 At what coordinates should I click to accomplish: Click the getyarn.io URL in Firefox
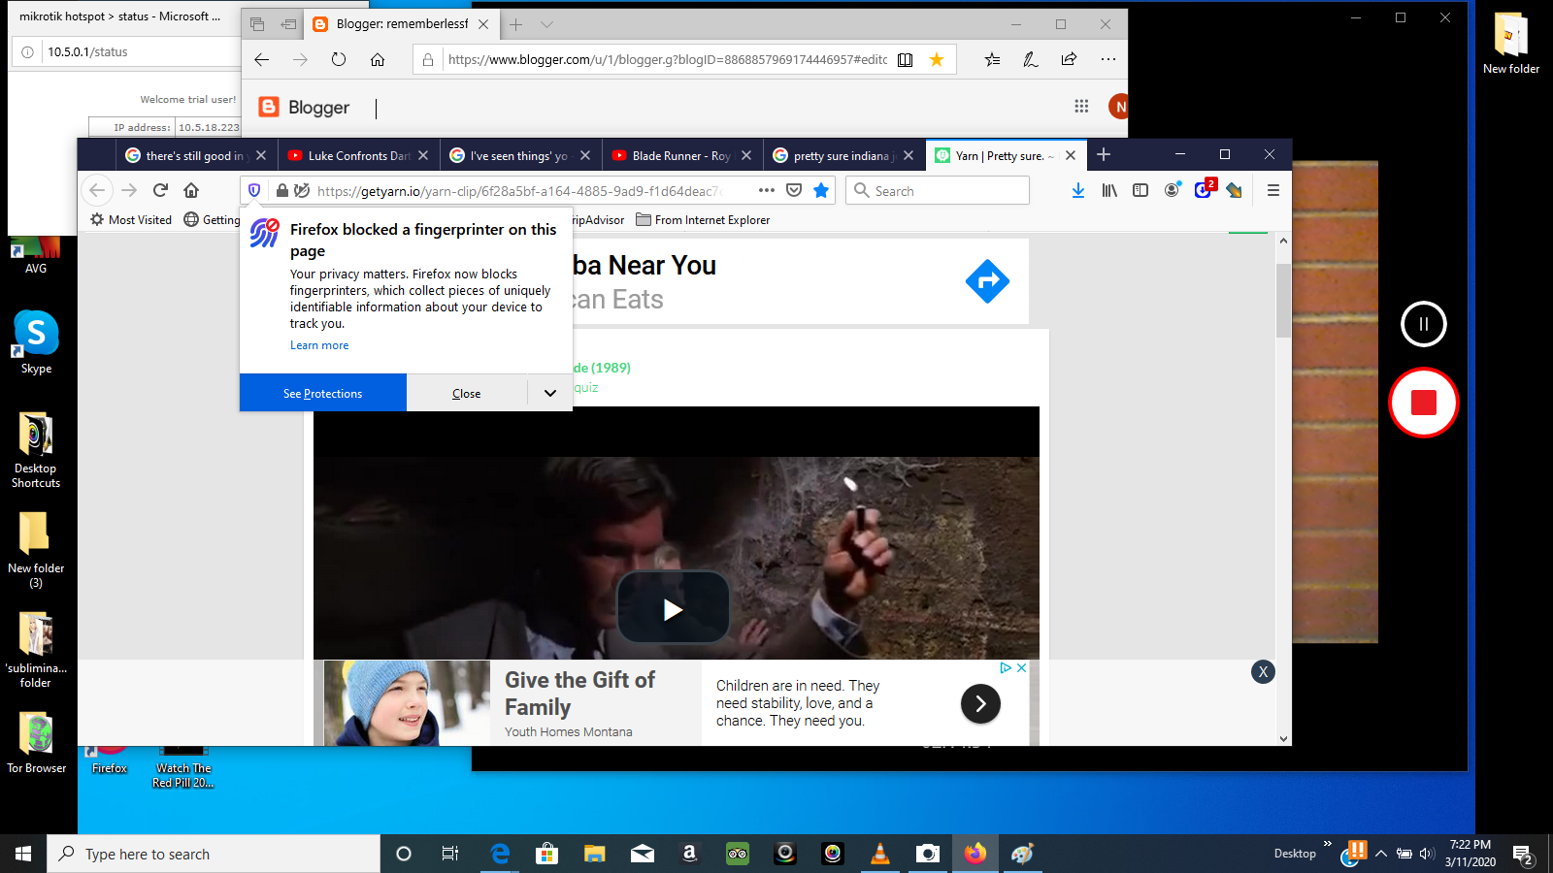(519, 191)
